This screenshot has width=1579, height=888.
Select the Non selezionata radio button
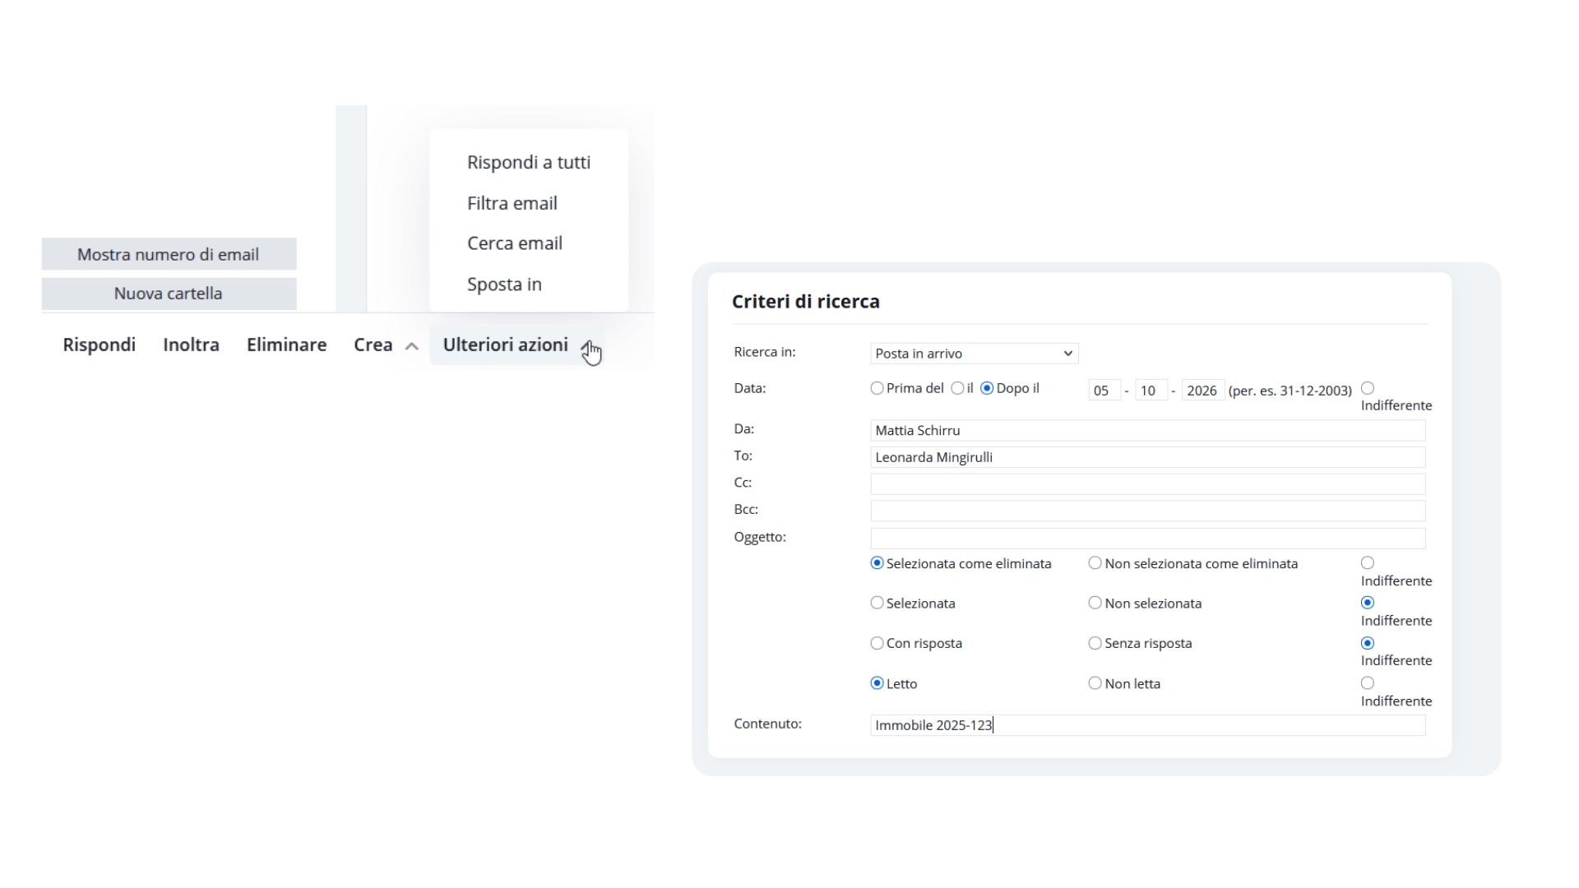(1095, 603)
